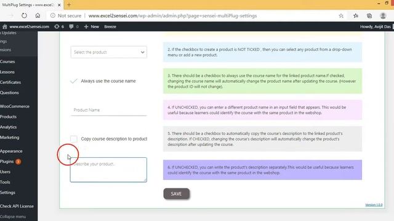394x221 pixels.
Task: Go to the browser home page icon
Action: click(38, 15)
